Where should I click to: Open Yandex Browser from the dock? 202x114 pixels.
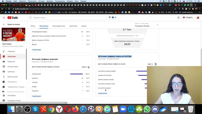pyautogui.click(x=59, y=109)
